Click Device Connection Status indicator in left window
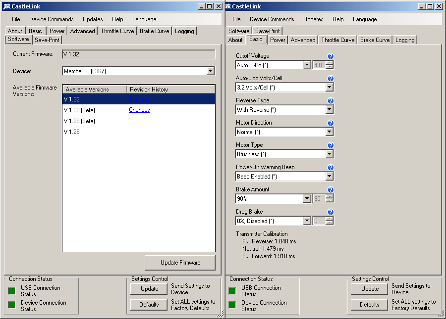 12,305
